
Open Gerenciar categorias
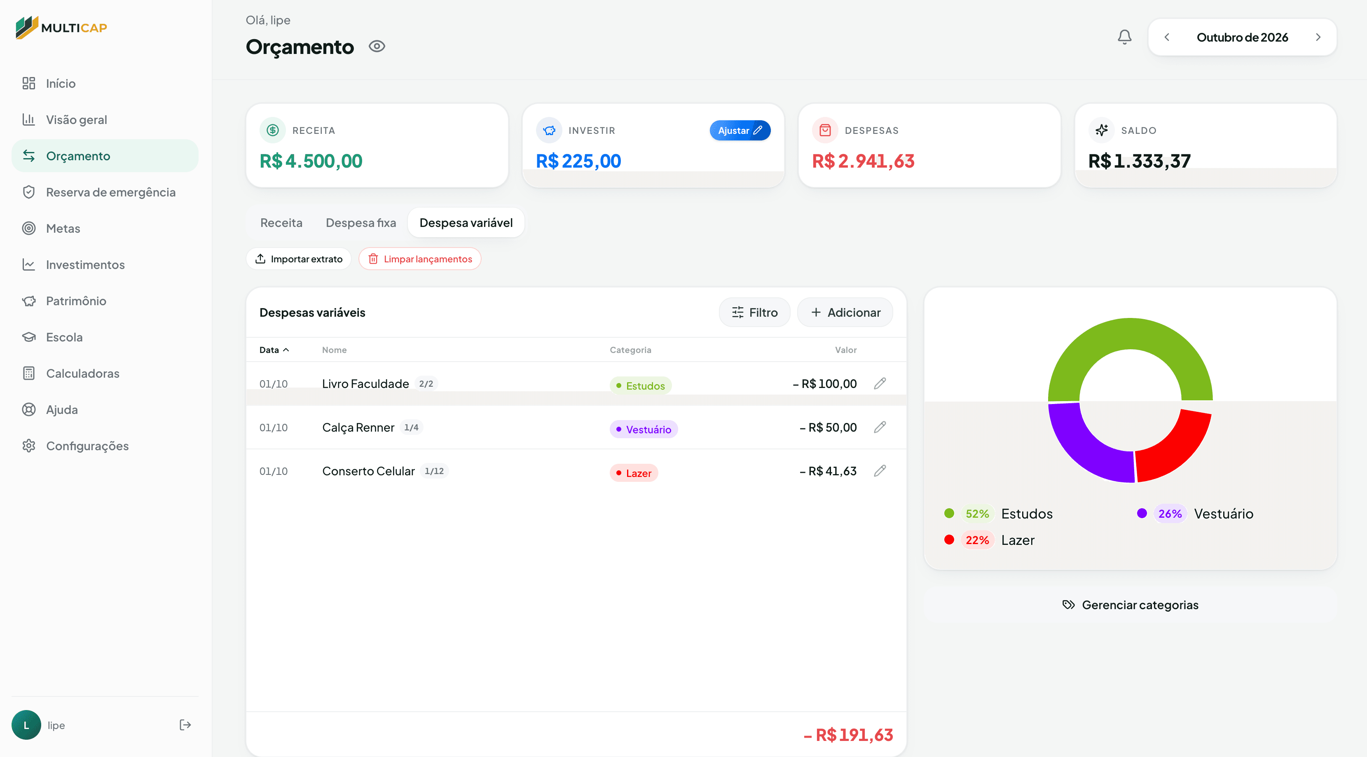click(x=1131, y=605)
